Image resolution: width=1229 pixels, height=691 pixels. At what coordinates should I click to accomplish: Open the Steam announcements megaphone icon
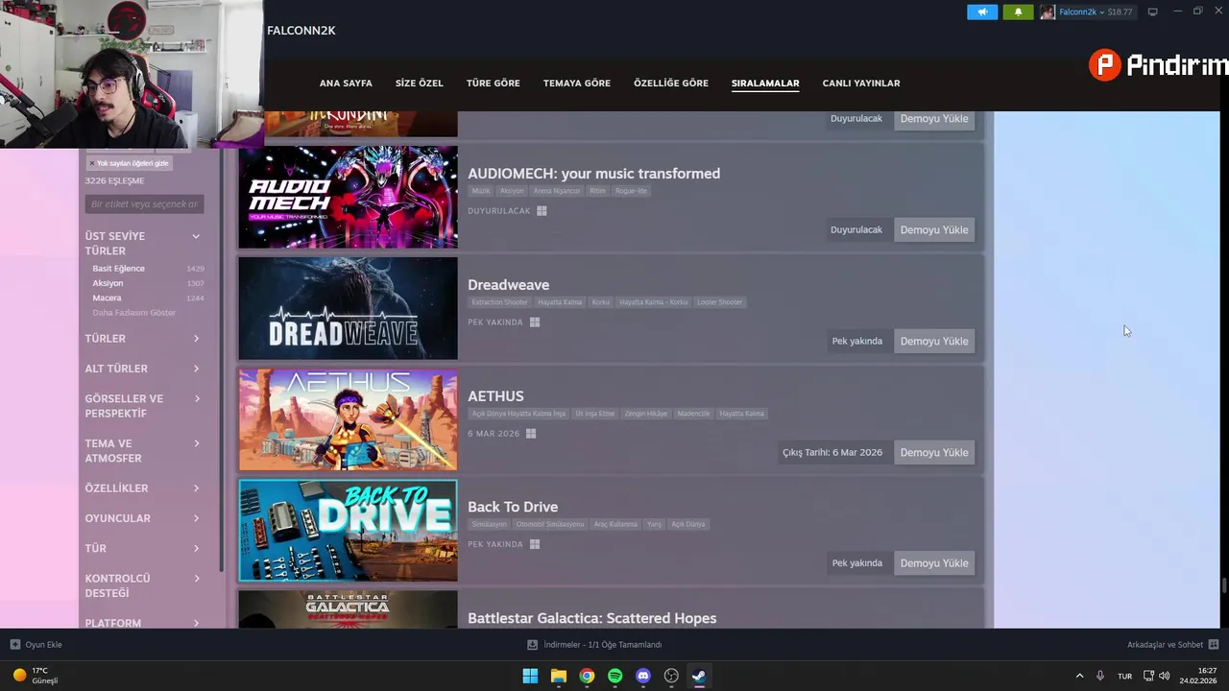(982, 12)
